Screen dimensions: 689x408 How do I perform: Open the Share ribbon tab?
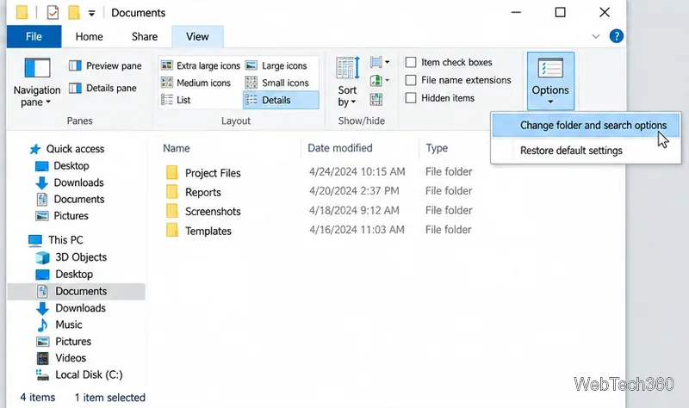(x=145, y=37)
